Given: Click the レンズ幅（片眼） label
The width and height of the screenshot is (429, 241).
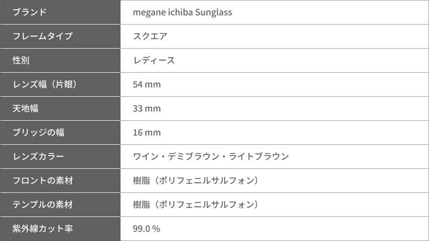Looking at the screenshot, I should 45,84.
